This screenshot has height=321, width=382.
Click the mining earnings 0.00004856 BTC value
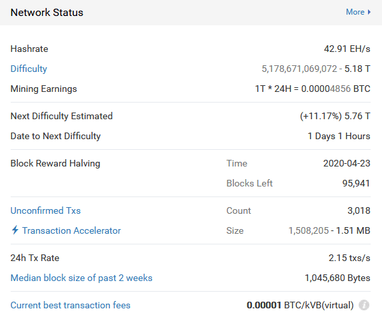336,89
